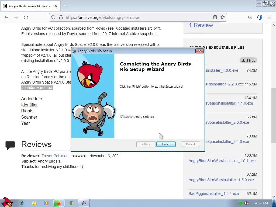Open Google Chrome from taskbar
The width and height of the screenshot is (276, 207).
(71, 203)
